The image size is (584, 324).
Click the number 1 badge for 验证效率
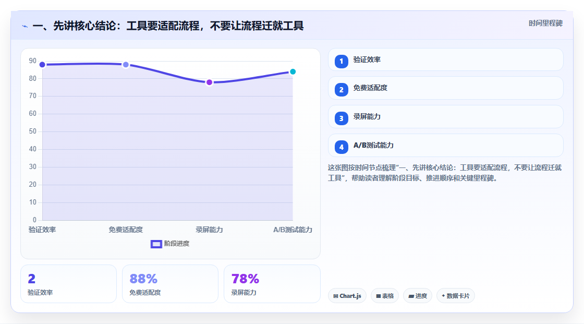pos(341,62)
